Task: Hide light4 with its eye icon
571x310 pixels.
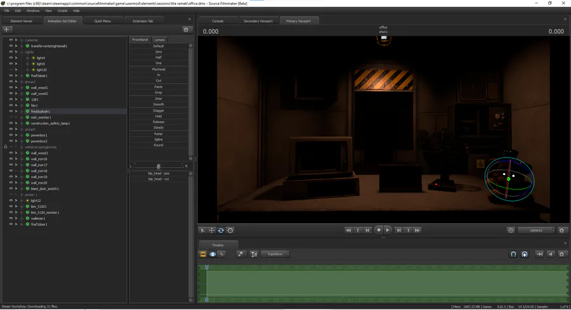Action: click(11, 58)
